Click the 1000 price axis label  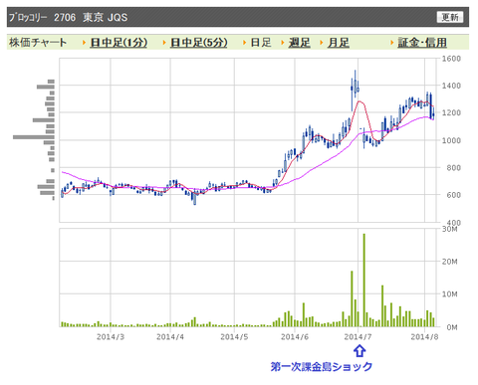(451, 140)
